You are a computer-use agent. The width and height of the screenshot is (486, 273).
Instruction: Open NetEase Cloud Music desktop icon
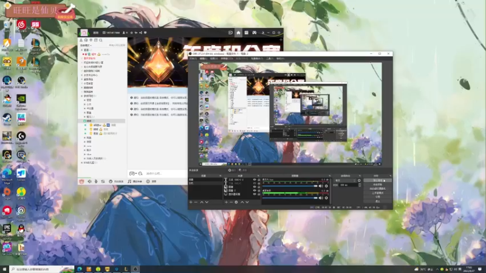[x=21, y=24]
